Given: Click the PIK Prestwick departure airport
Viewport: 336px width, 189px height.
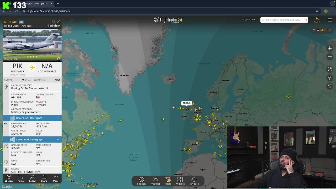Looking at the screenshot, I should [x=17, y=68].
